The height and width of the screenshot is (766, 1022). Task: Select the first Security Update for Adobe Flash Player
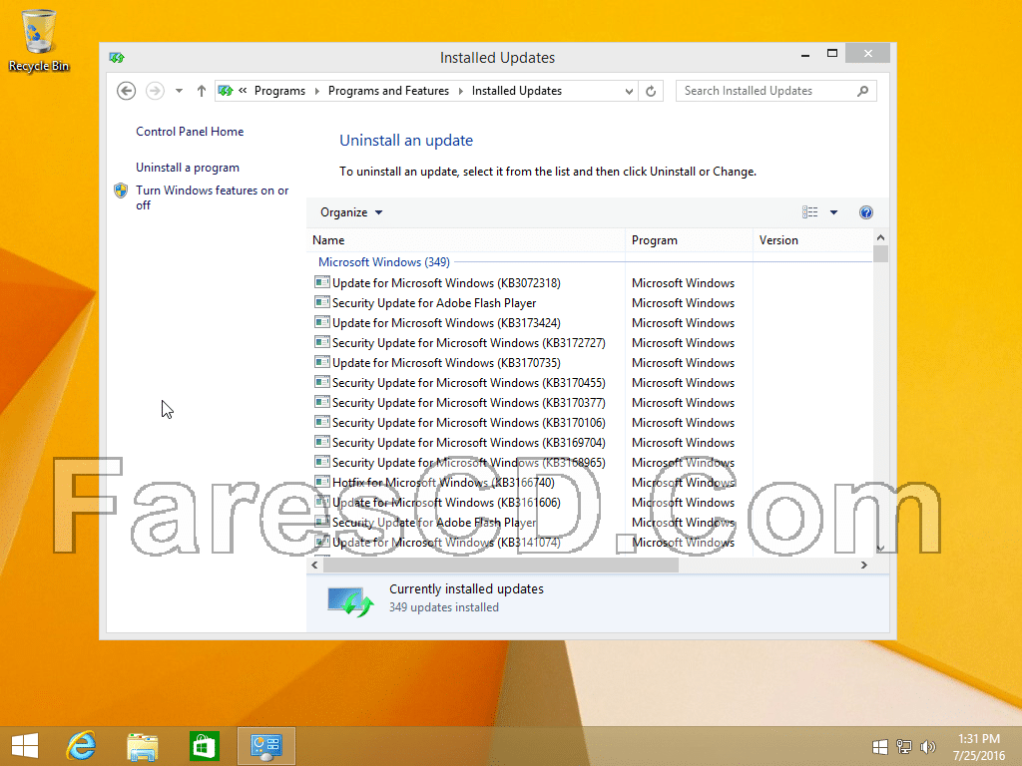[x=434, y=303]
